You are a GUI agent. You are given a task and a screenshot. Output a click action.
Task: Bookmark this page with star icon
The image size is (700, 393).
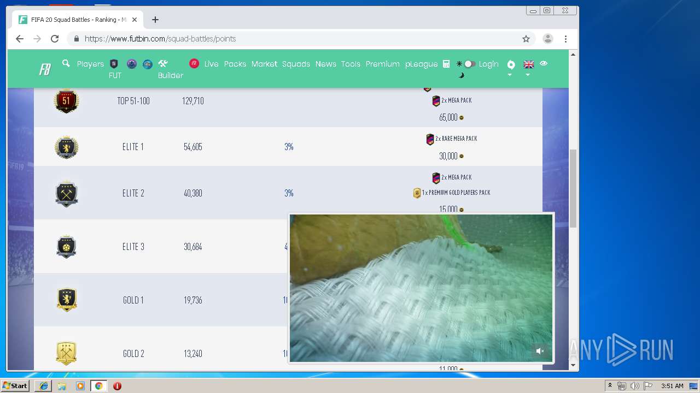(x=526, y=39)
